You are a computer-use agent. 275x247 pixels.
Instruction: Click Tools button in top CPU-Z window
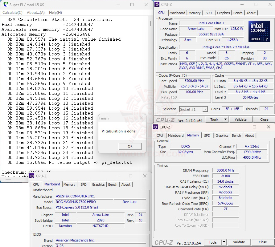point(214,119)
